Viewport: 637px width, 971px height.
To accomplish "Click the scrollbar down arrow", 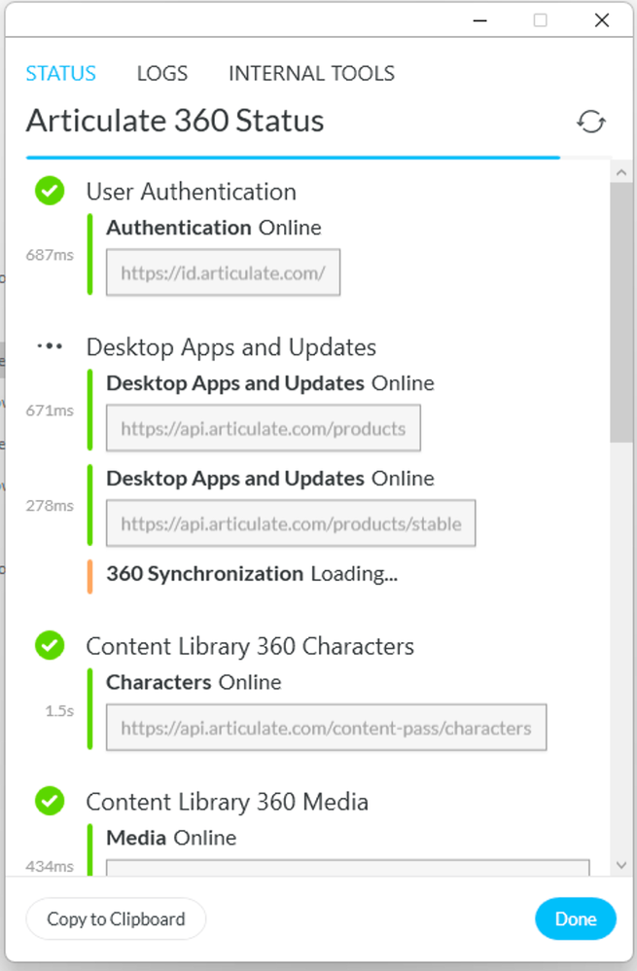I will pos(621,864).
